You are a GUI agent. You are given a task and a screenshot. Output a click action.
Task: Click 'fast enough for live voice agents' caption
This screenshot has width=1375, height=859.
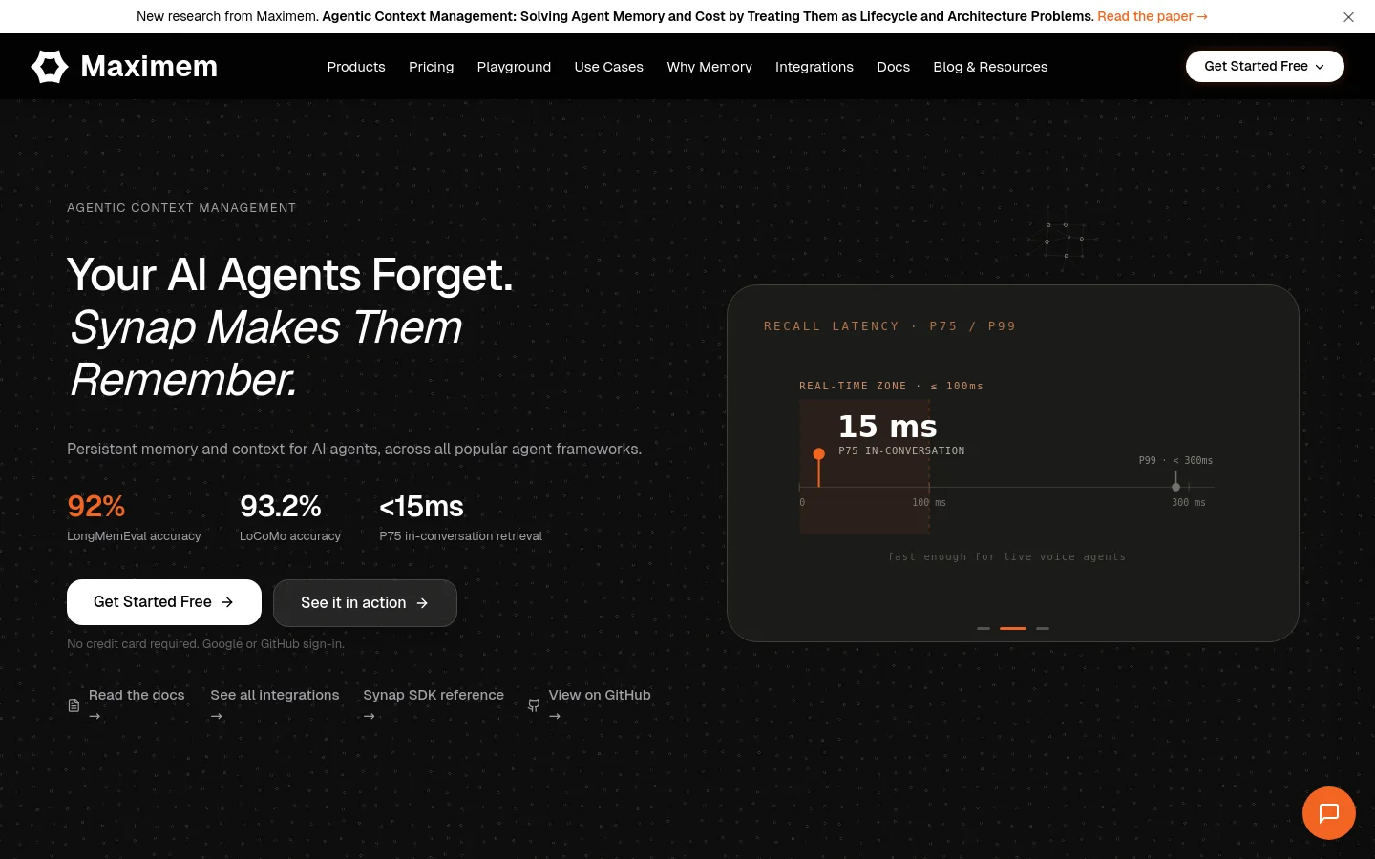coord(1006,556)
